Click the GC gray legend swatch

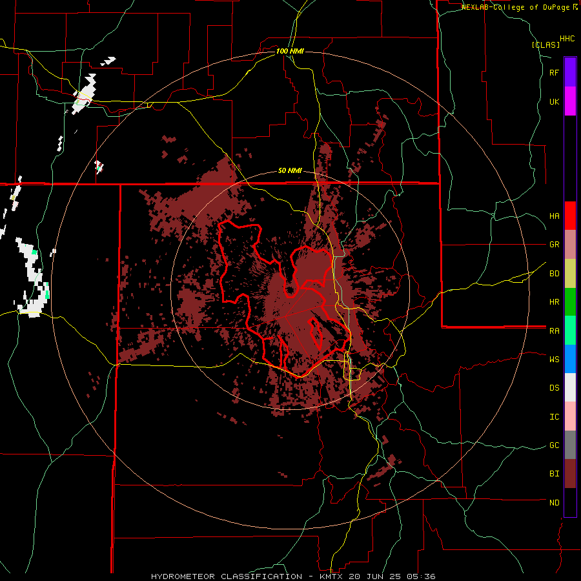(x=570, y=445)
